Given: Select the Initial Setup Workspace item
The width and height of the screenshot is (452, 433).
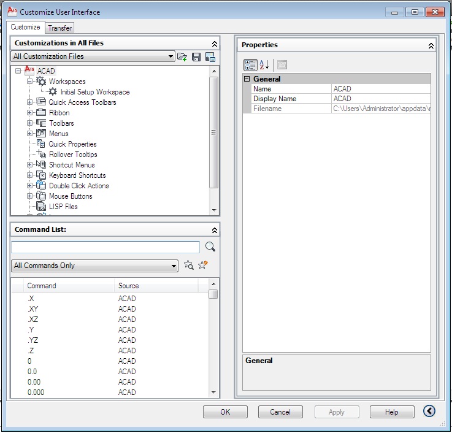Looking at the screenshot, I should [x=95, y=92].
